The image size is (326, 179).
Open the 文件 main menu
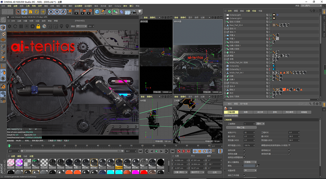(x=3, y=6)
